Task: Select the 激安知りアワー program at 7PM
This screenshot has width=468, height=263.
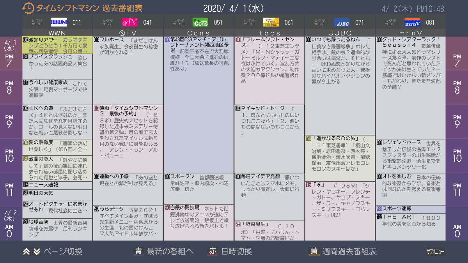Action: 57,45
